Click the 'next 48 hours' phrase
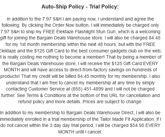The image size is (165, 137). coord(103,45)
